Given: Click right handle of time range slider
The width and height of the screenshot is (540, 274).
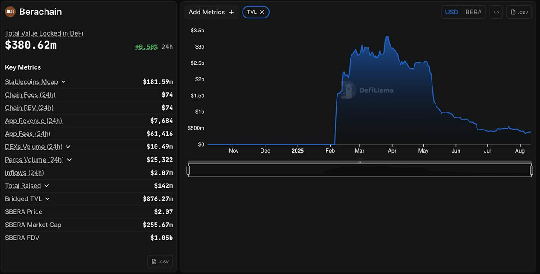Looking at the screenshot, I should point(531,170).
